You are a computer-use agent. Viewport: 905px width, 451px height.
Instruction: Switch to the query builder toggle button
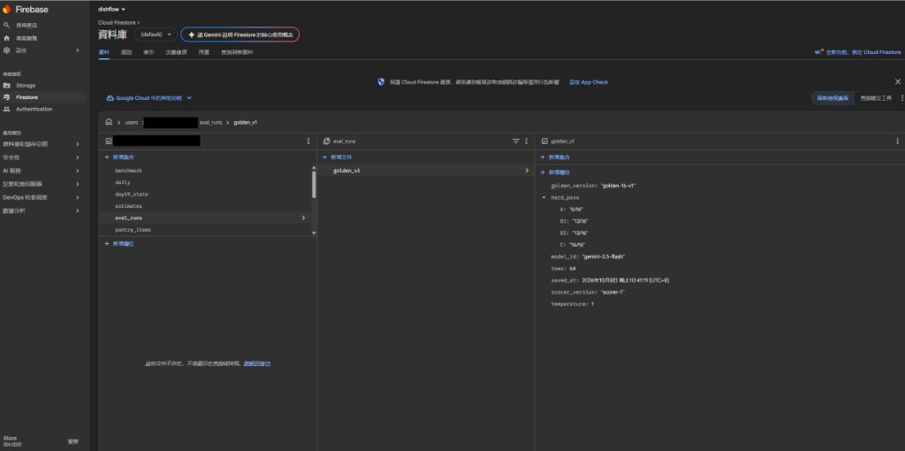[876, 98]
